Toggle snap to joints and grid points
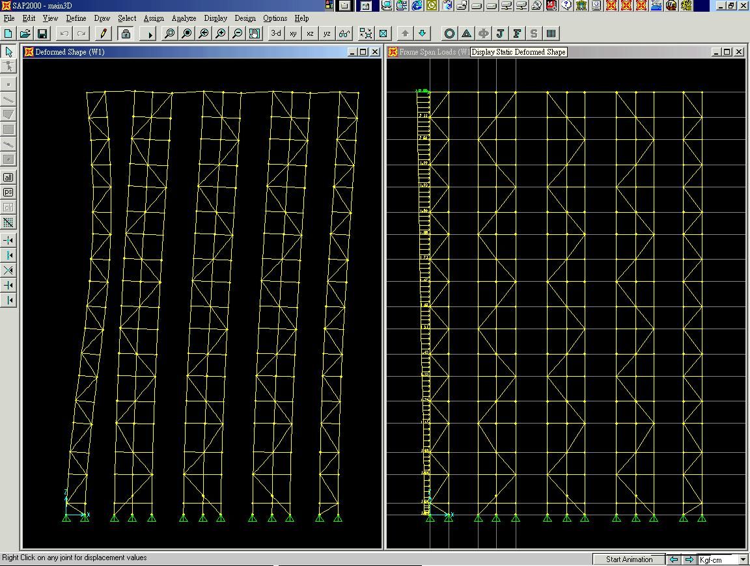This screenshot has height=566, width=750. click(x=8, y=241)
